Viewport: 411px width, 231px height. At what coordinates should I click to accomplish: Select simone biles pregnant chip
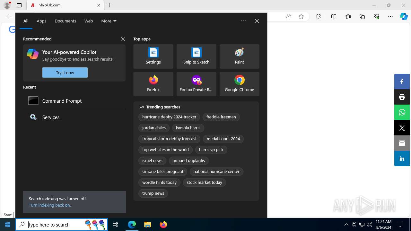point(163,172)
